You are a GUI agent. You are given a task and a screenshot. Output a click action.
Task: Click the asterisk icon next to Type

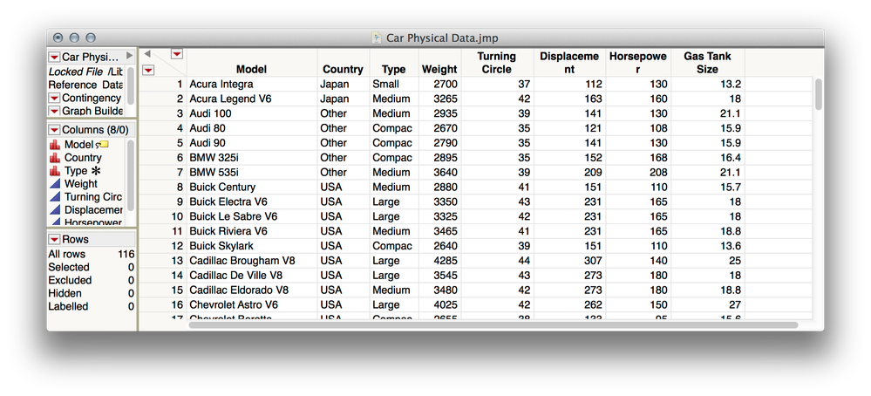coord(96,171)
